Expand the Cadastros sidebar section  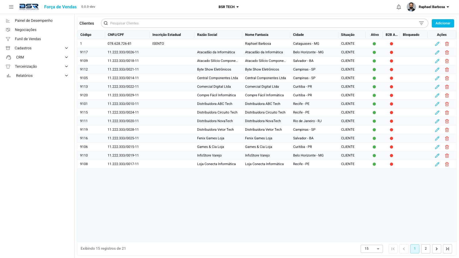point(37,48)
